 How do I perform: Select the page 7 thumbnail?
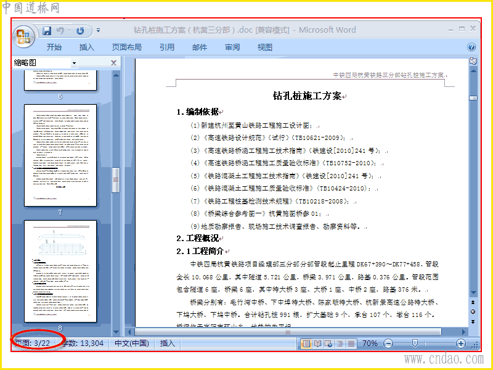point(60,155)
